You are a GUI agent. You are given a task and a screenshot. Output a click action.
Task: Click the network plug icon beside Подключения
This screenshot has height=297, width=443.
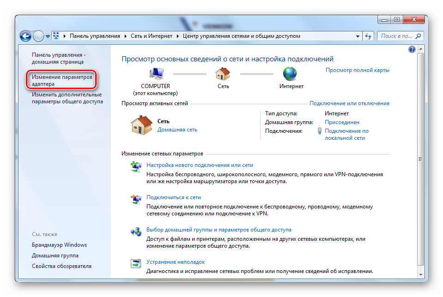point(320,131)
